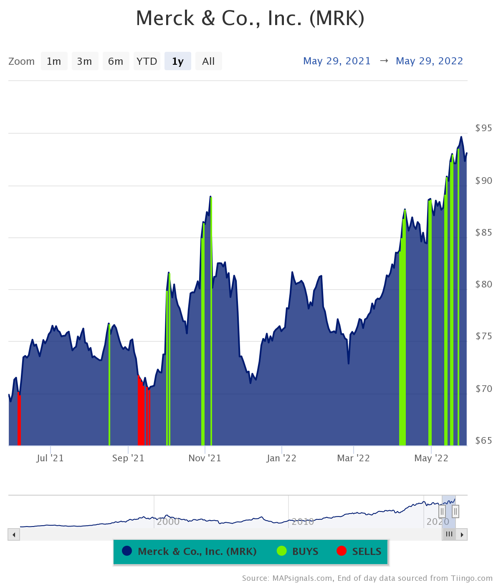Click the $80 y-axis label

[484, 284]
